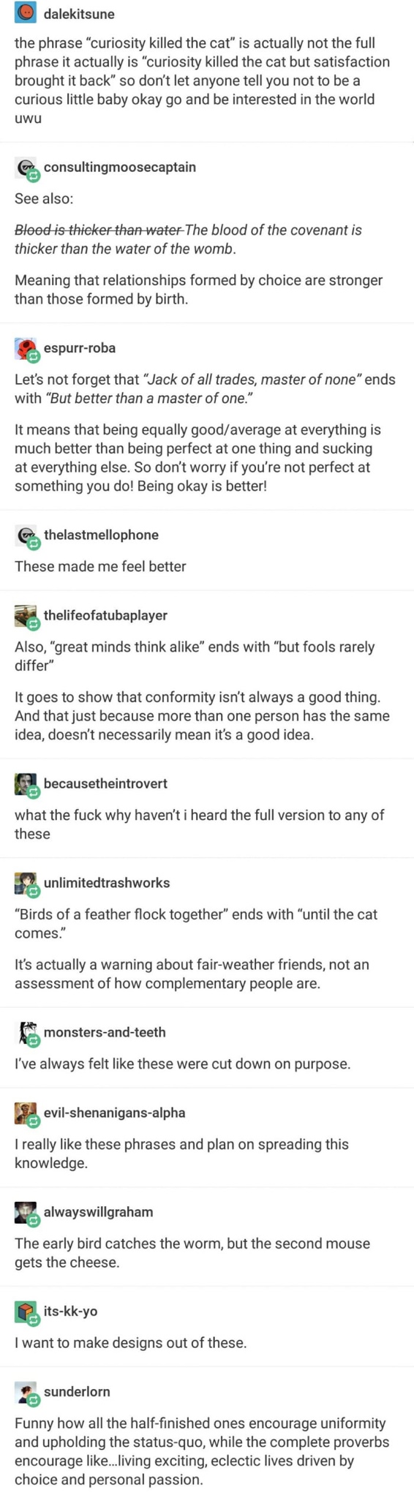Click alwayswillgraham's avatar icon
Image resolution: width=414 pixels, height=1498 pixels.
pos(27,1213)
